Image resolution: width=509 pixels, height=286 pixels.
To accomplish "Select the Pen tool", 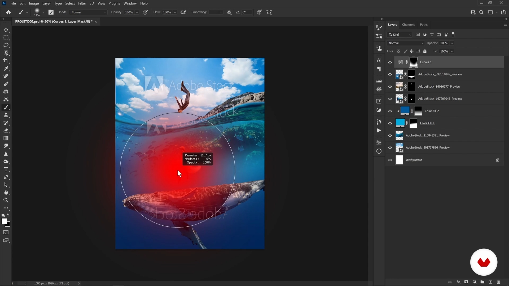I will [x=6, y=177].
